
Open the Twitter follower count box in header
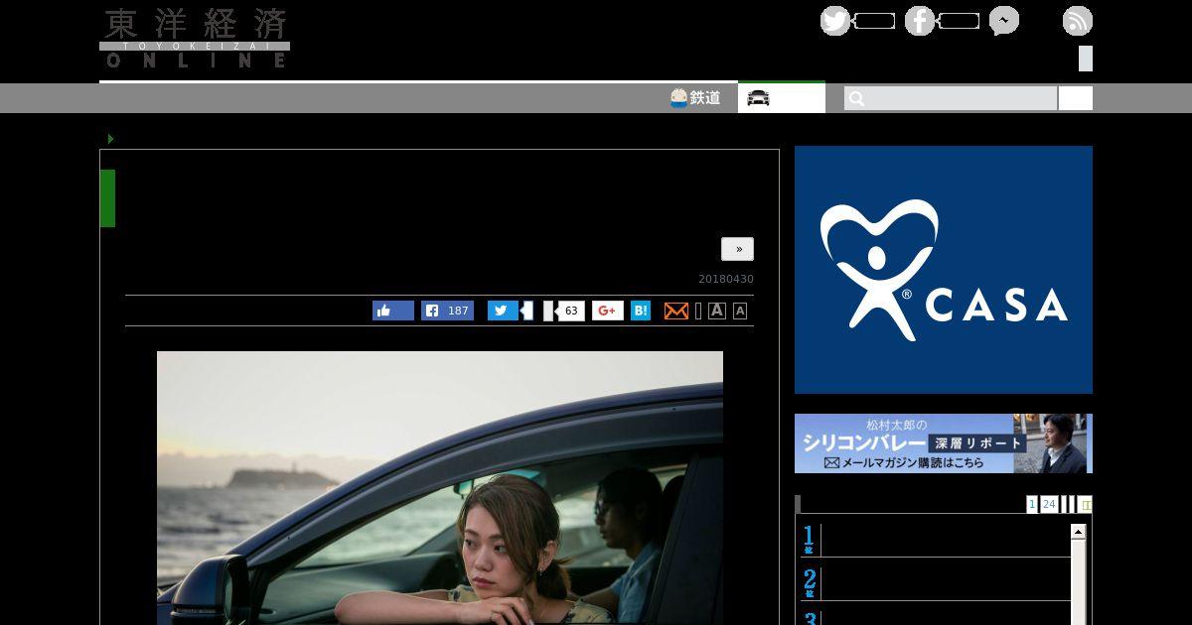[x=874, y=21]
